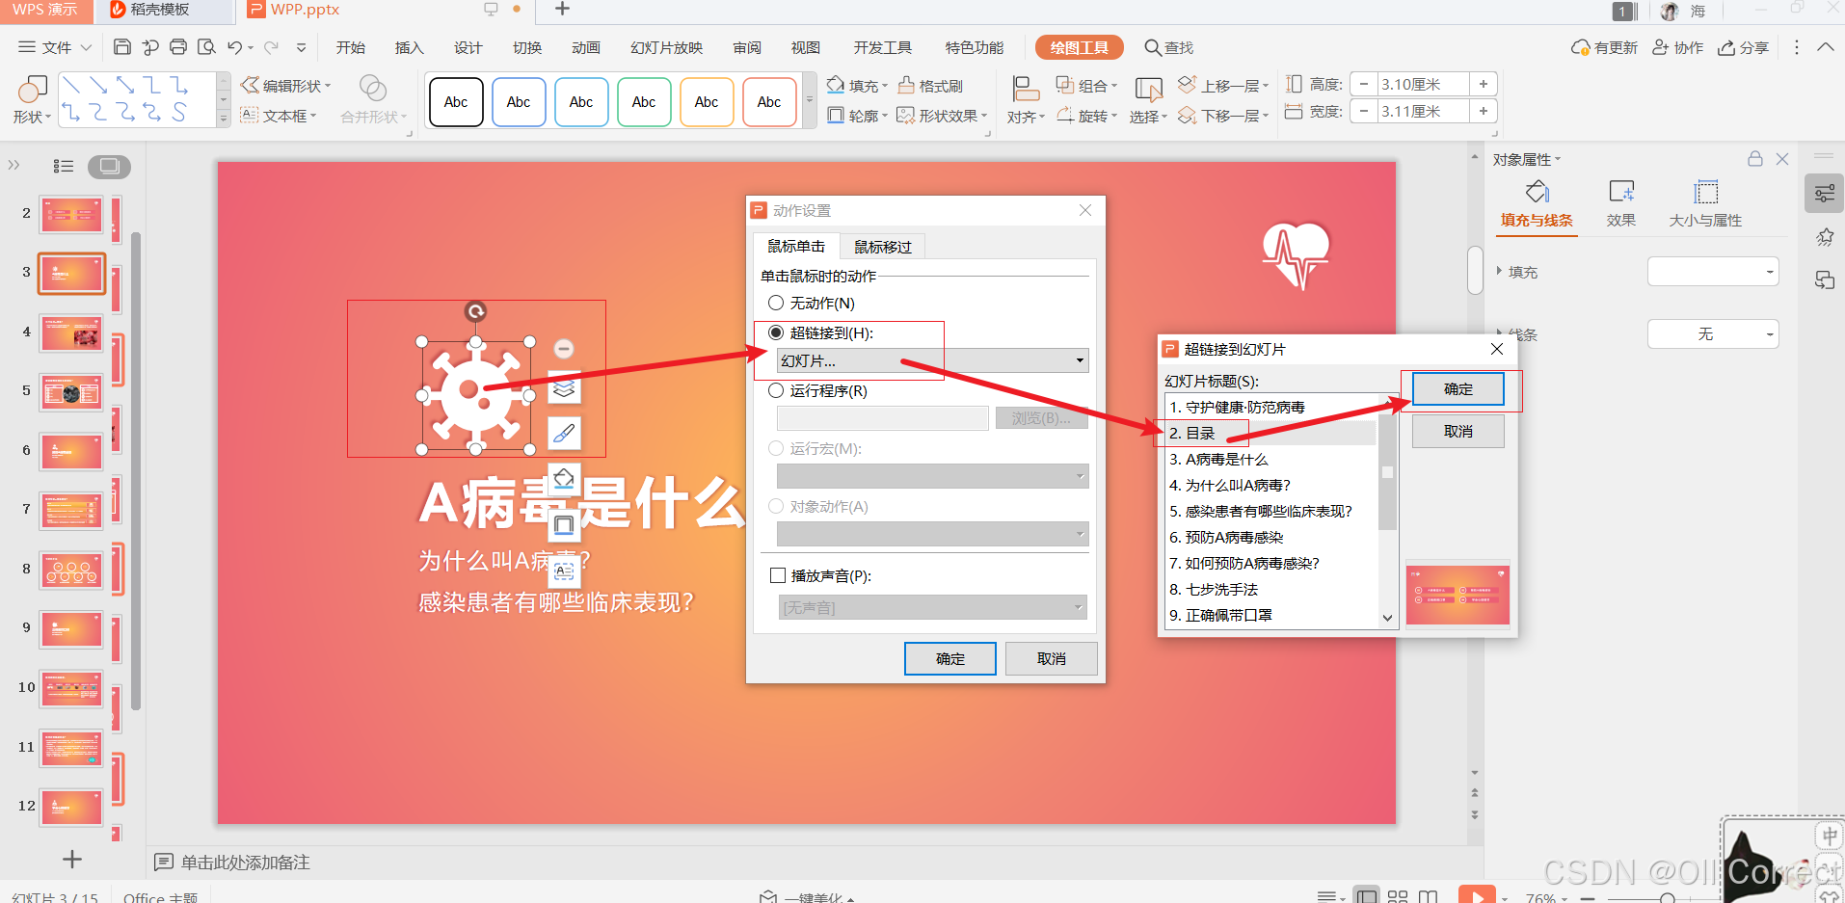1845x903 pixels.
Task: Open Slide Show (幻灯片放映) ribbon tab
Action: click(x=667, y=47)
